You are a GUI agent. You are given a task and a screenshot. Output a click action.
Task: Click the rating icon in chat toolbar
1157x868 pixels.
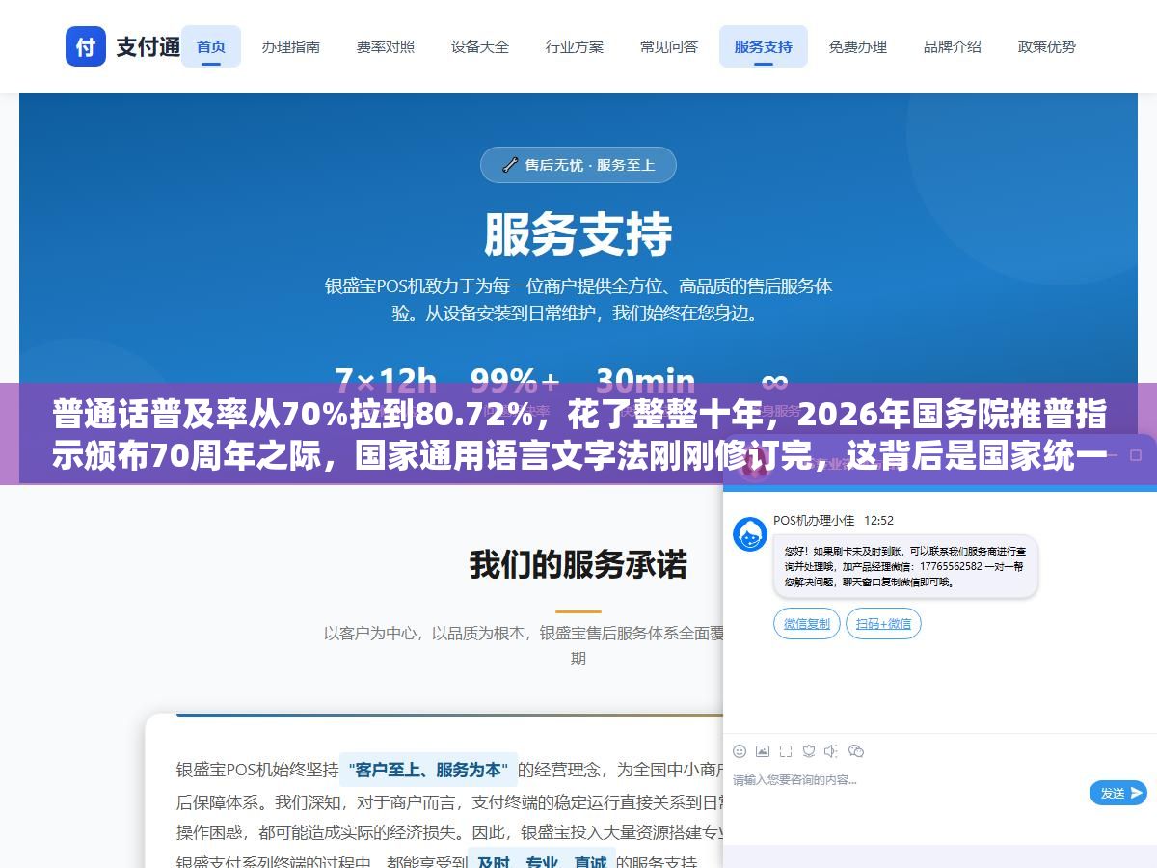tap(809, 750)
